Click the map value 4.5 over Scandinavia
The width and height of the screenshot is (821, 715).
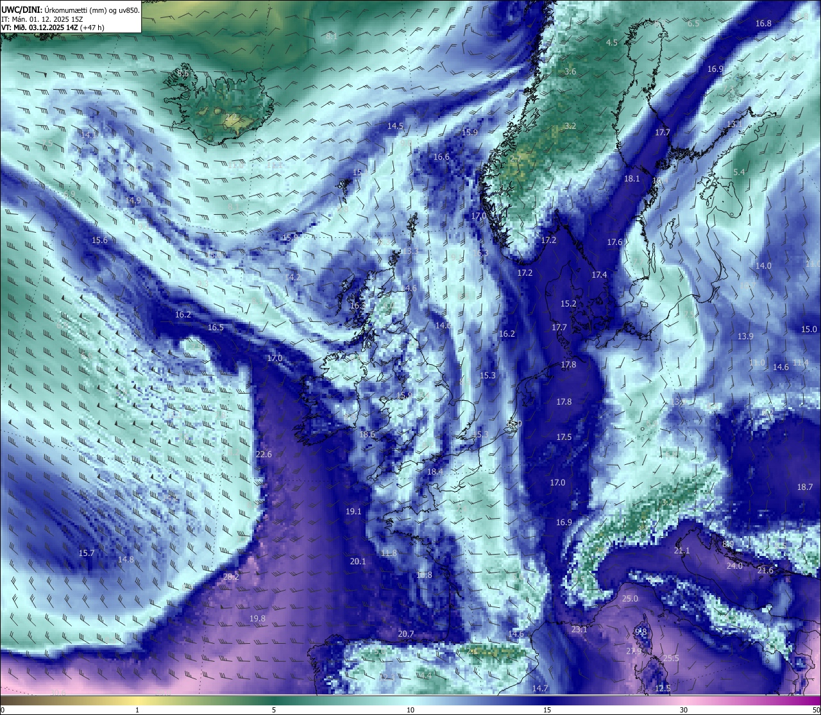(x=612, y=42)
